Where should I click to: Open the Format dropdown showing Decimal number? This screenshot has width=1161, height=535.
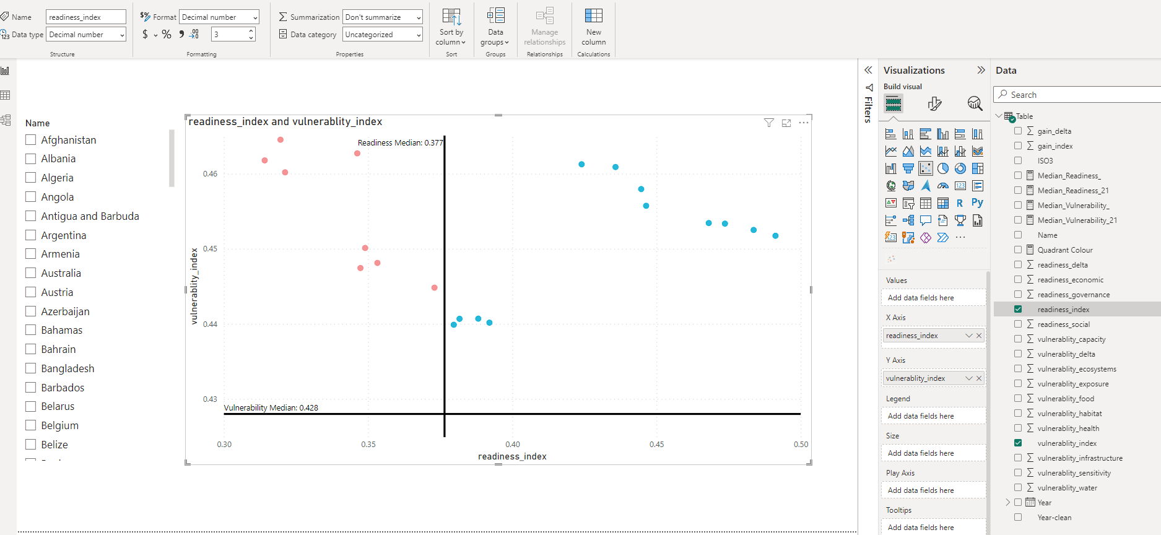coord(219,17)
